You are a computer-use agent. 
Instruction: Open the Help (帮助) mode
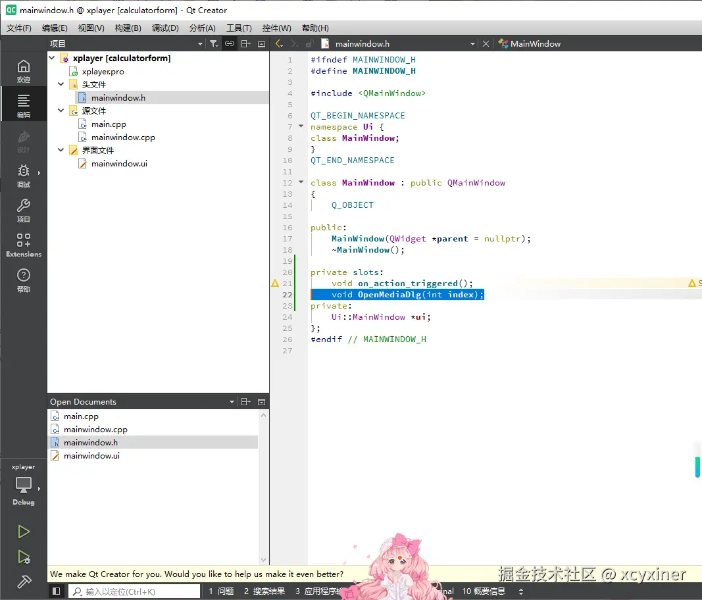tap(24, 280)
